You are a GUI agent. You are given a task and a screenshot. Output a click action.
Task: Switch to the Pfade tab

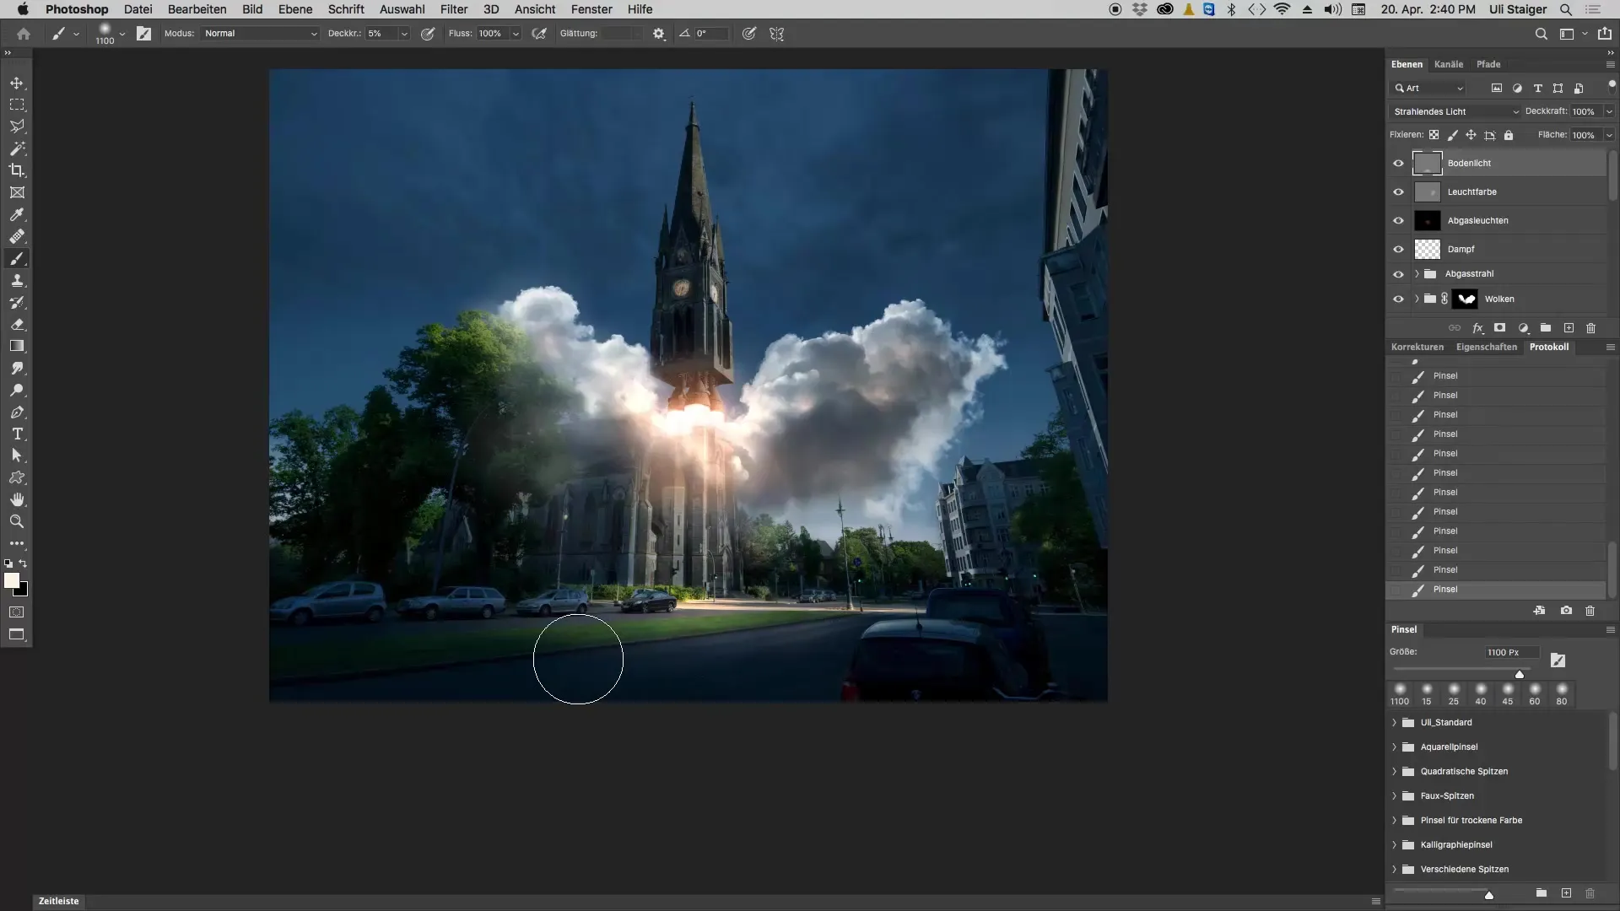[1488, 64]
